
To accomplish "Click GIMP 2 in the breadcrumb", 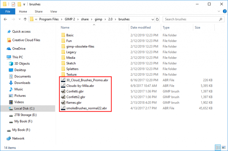I will click(70, 19).
